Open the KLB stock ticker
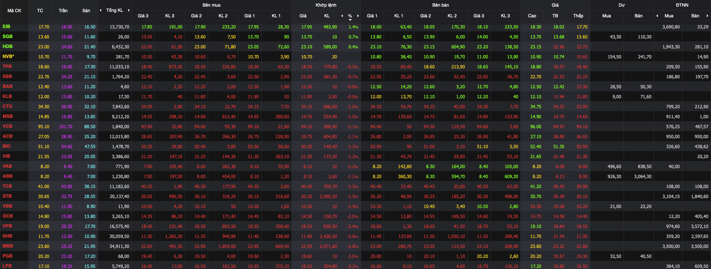Image resolution: width=711 pixels, height=269 pixels. (x=7, y=96)
